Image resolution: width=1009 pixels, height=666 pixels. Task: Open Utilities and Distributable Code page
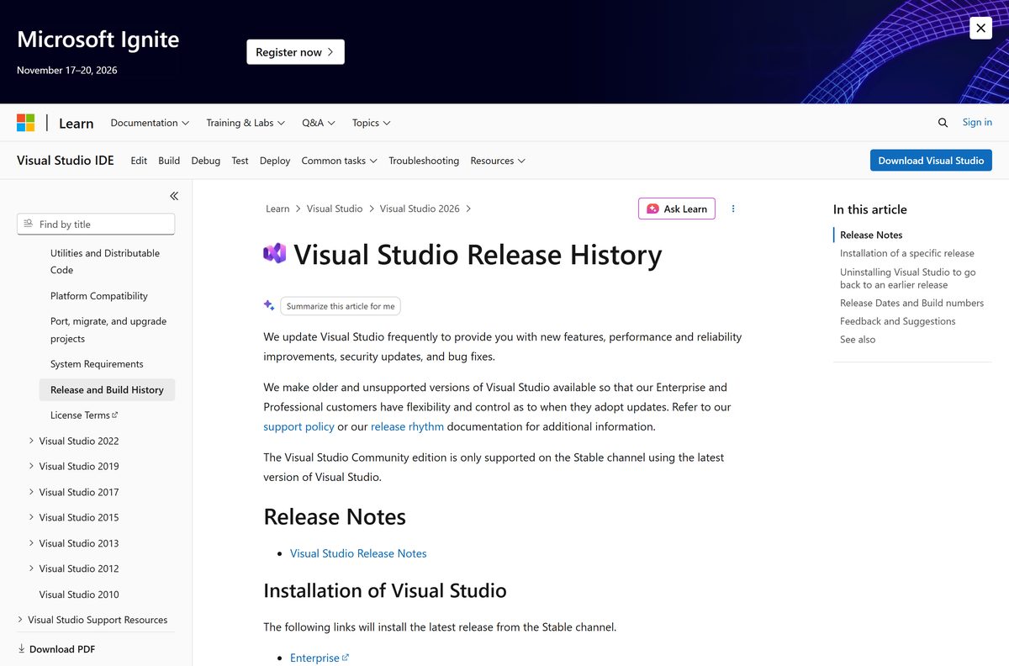(x=105, y=262)
